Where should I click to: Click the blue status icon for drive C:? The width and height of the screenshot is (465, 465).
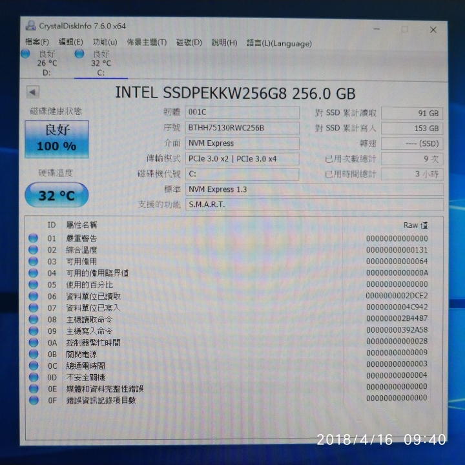click(x=79, y=54)
